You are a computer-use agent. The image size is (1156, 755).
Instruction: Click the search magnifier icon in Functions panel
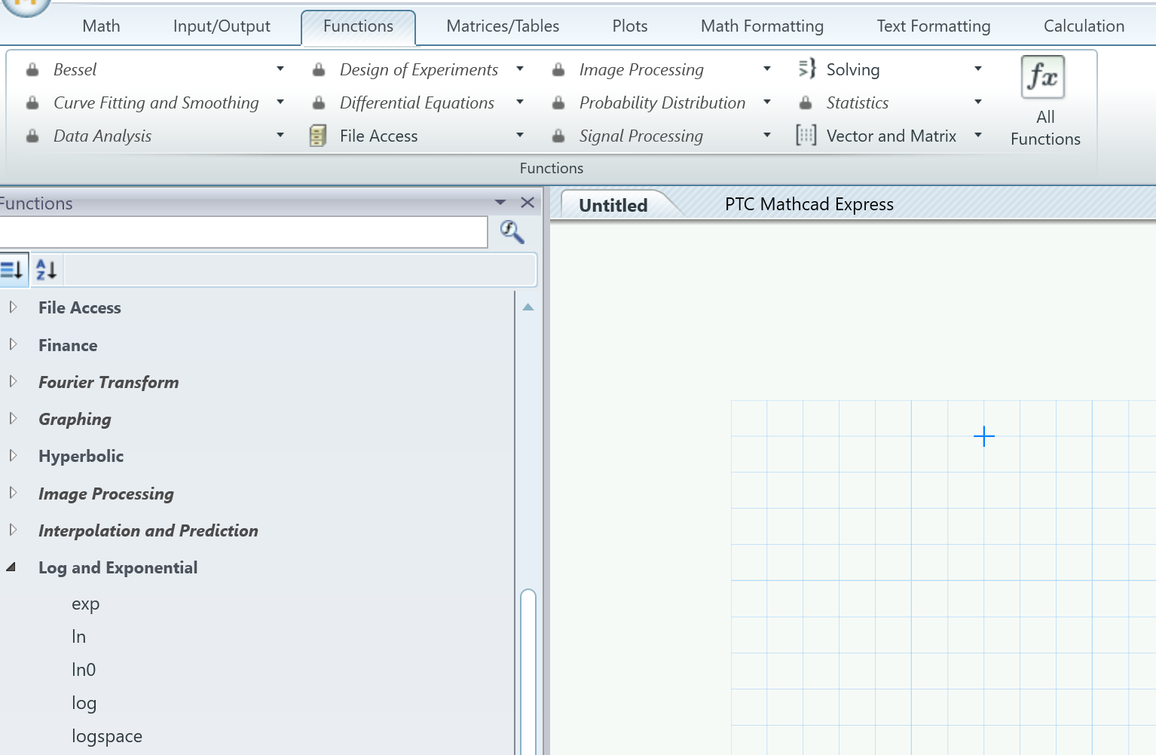[x=512, y=231]
